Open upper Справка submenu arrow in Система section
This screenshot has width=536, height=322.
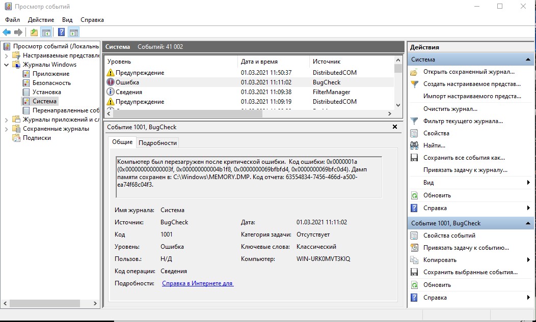(x=528, y=208)
